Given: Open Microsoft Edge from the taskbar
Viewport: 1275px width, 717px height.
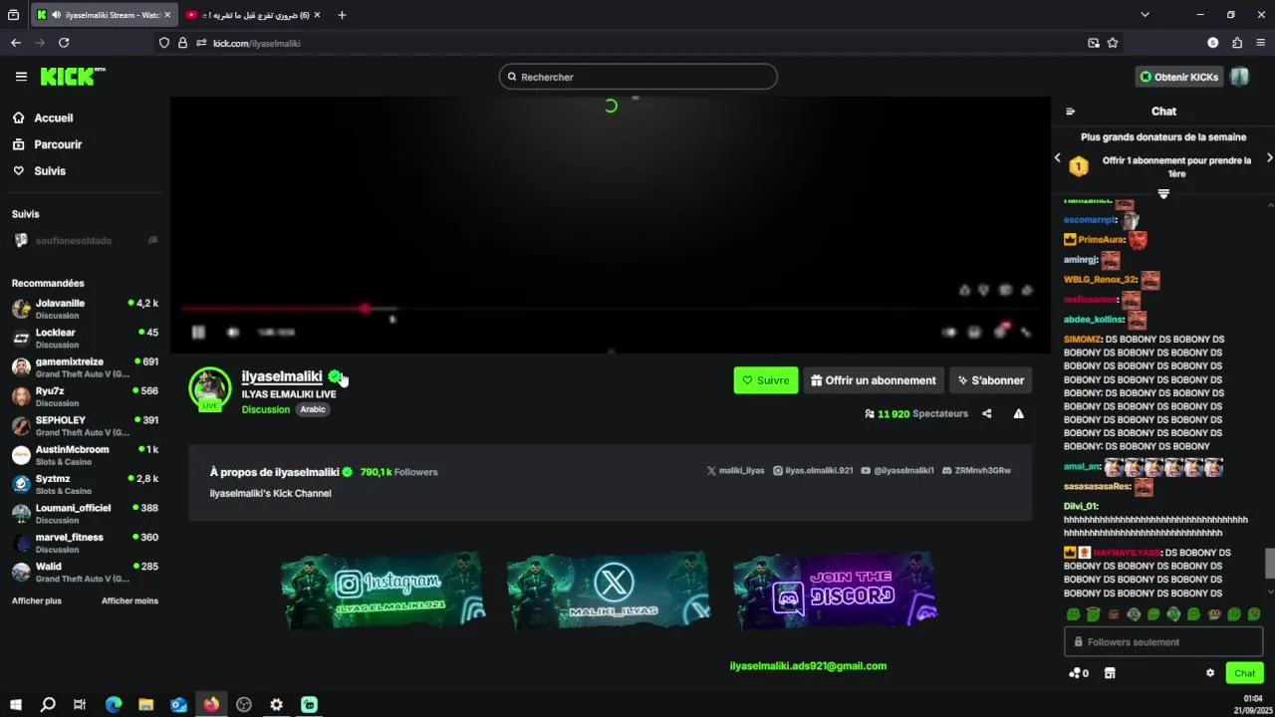Looking at the screenshot, I should click(x=114, y=704).
